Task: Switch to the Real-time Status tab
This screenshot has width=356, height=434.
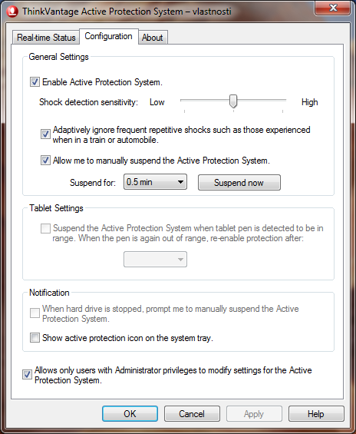Action: [x=46, y=38]
